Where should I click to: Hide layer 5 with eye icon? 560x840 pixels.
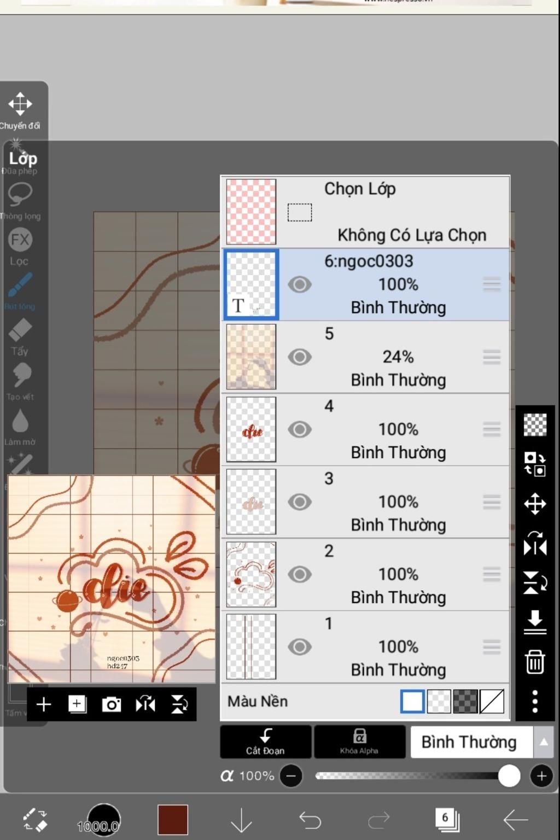300,357
